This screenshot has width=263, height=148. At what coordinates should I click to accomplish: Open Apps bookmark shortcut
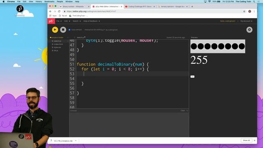[53, 16]
